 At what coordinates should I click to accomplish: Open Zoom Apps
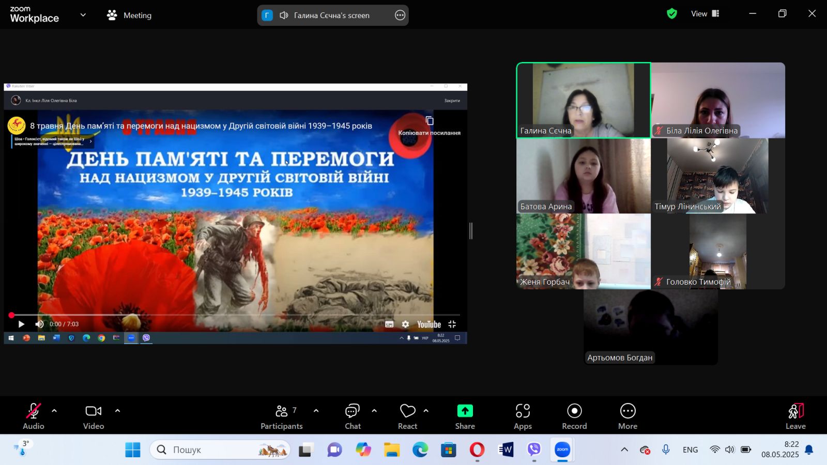coord(523,416)
